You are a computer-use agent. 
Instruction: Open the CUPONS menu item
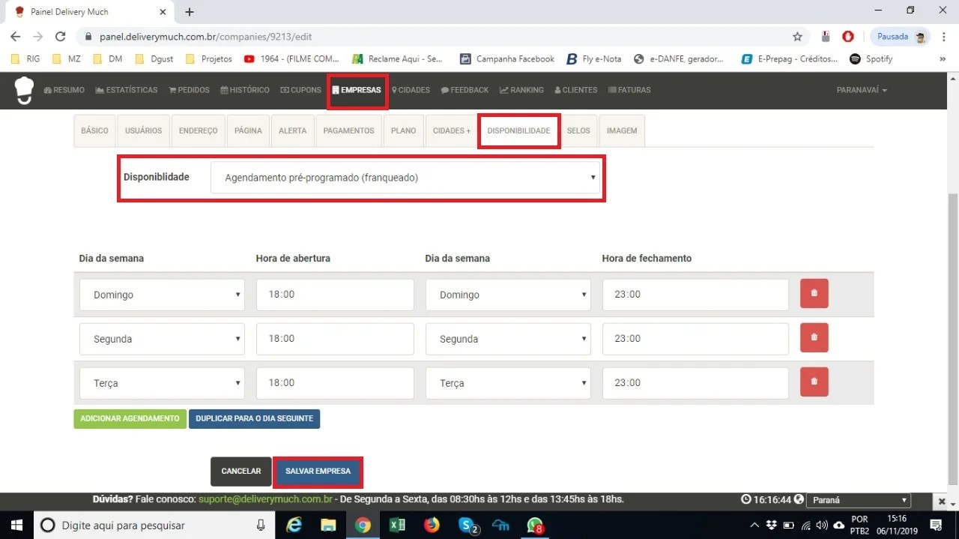300,90
